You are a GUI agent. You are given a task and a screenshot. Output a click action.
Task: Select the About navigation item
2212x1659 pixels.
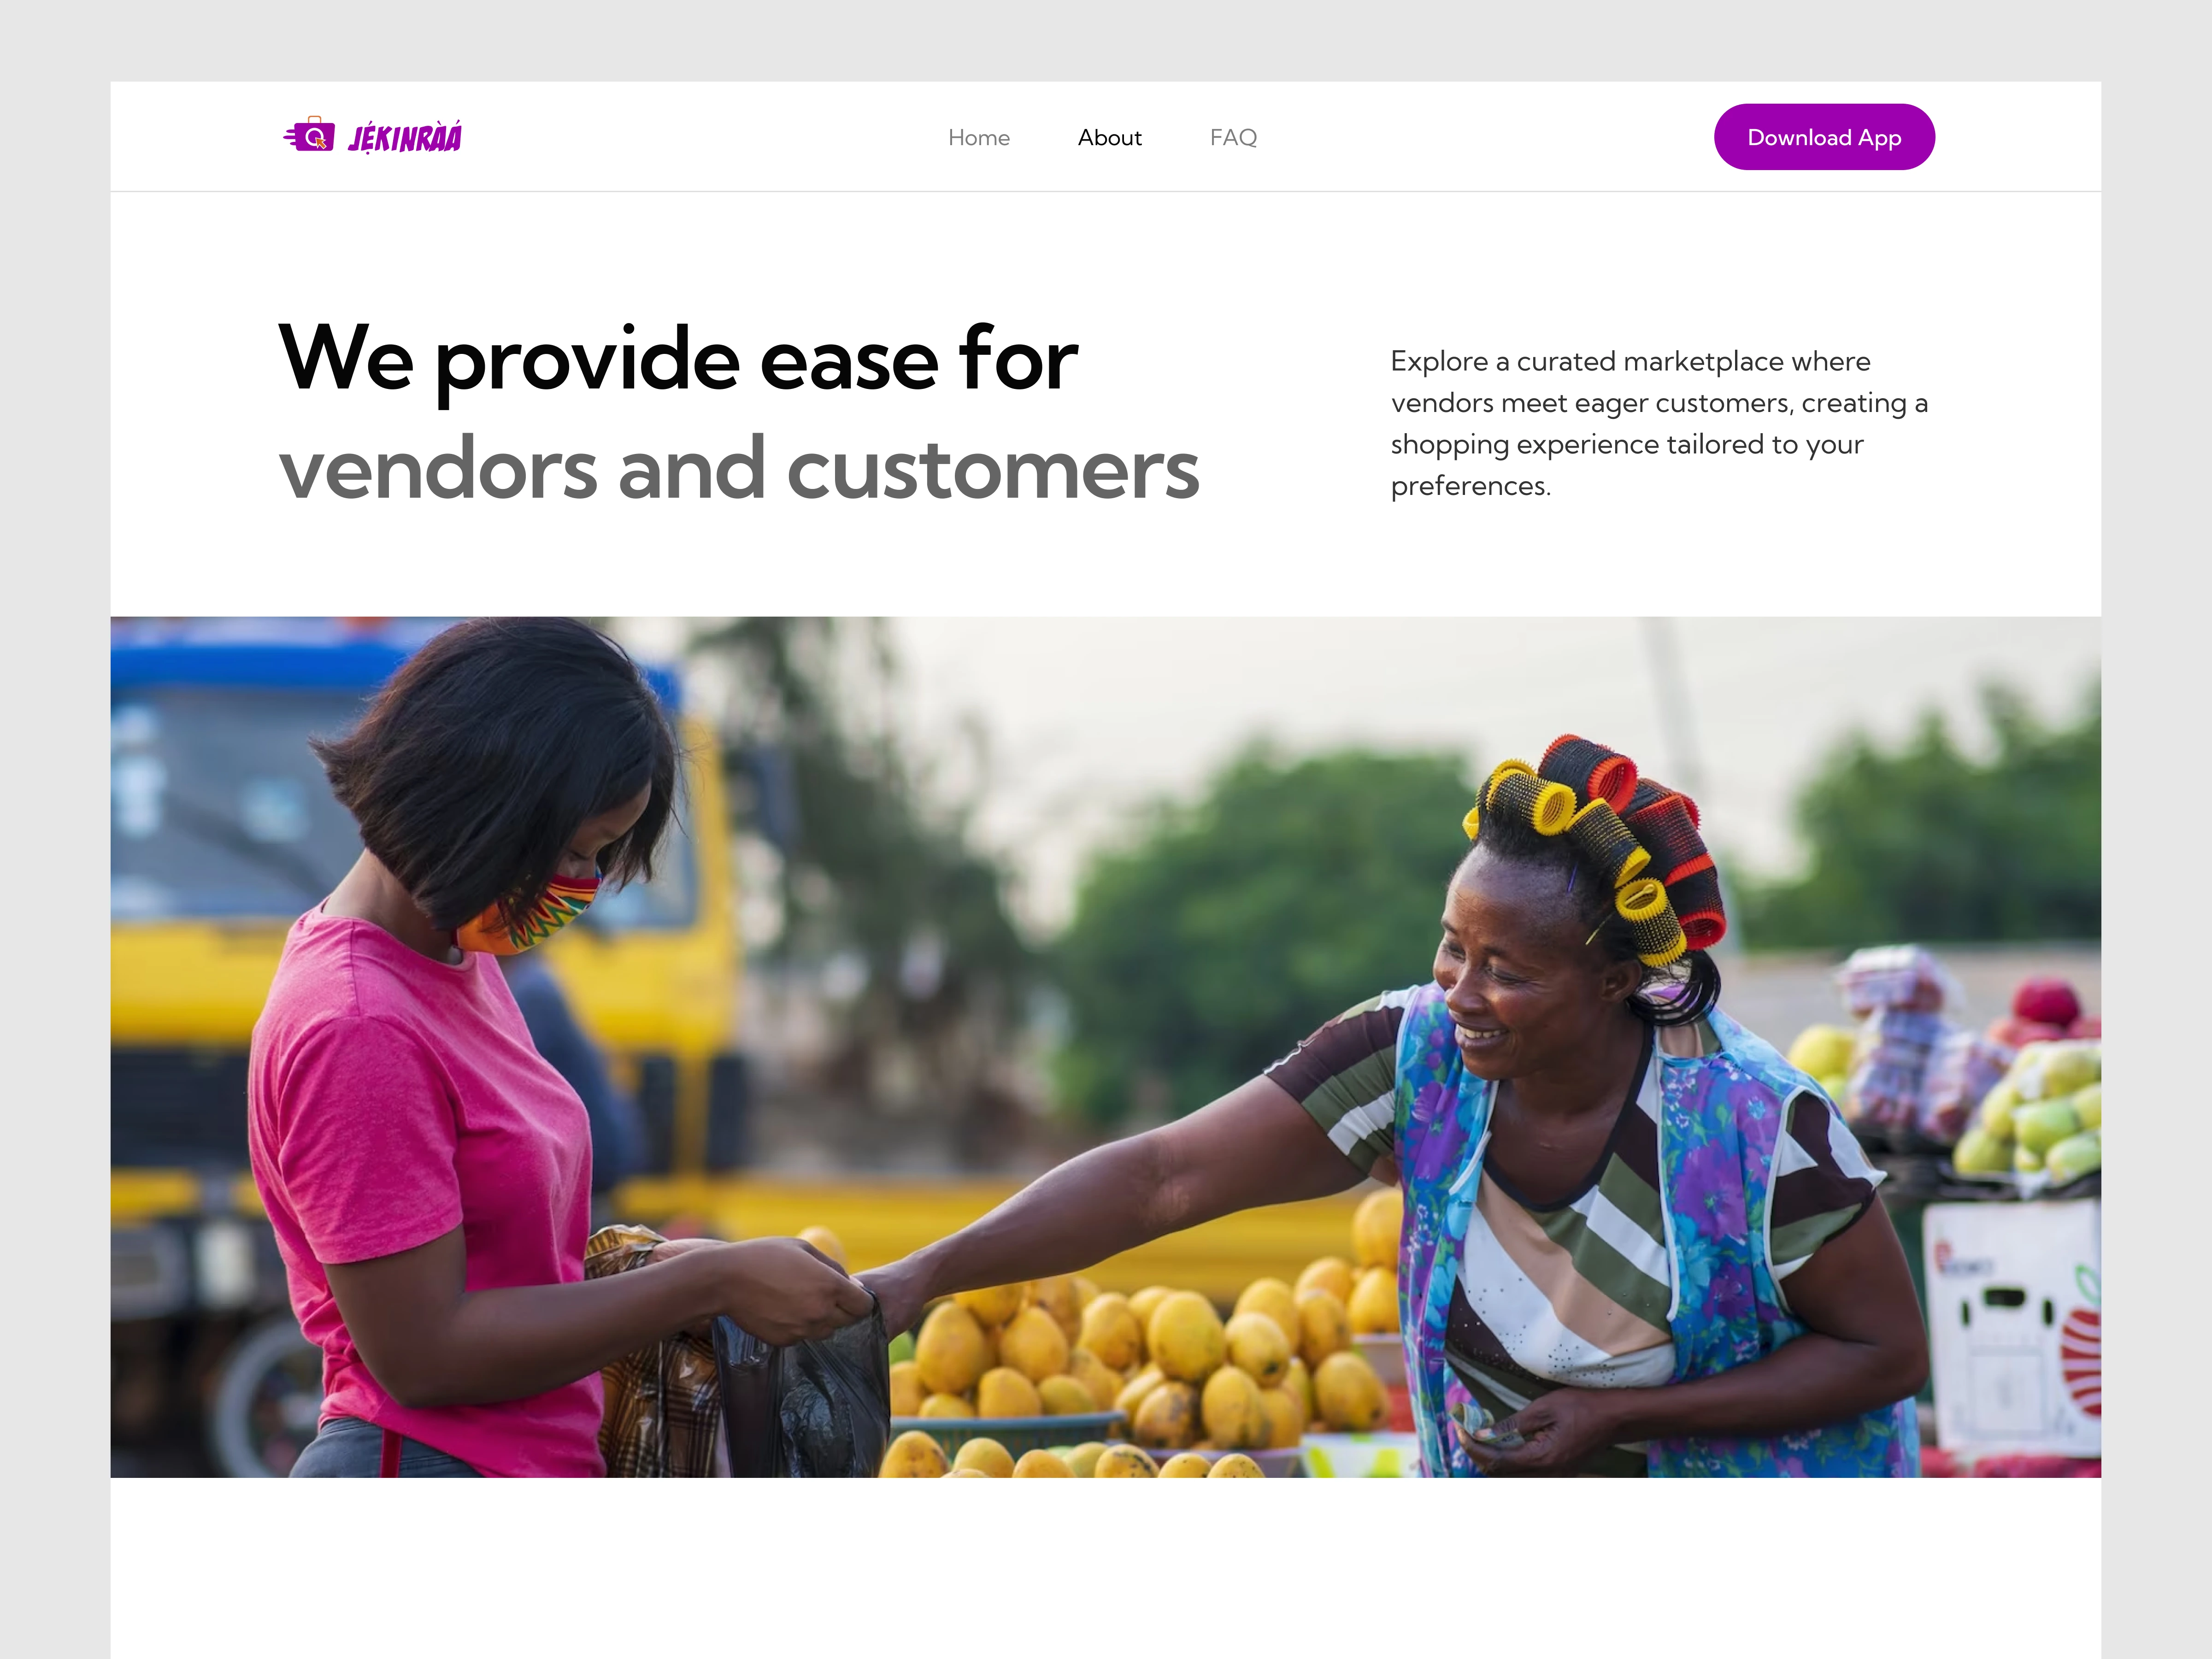click(1109, 137)
